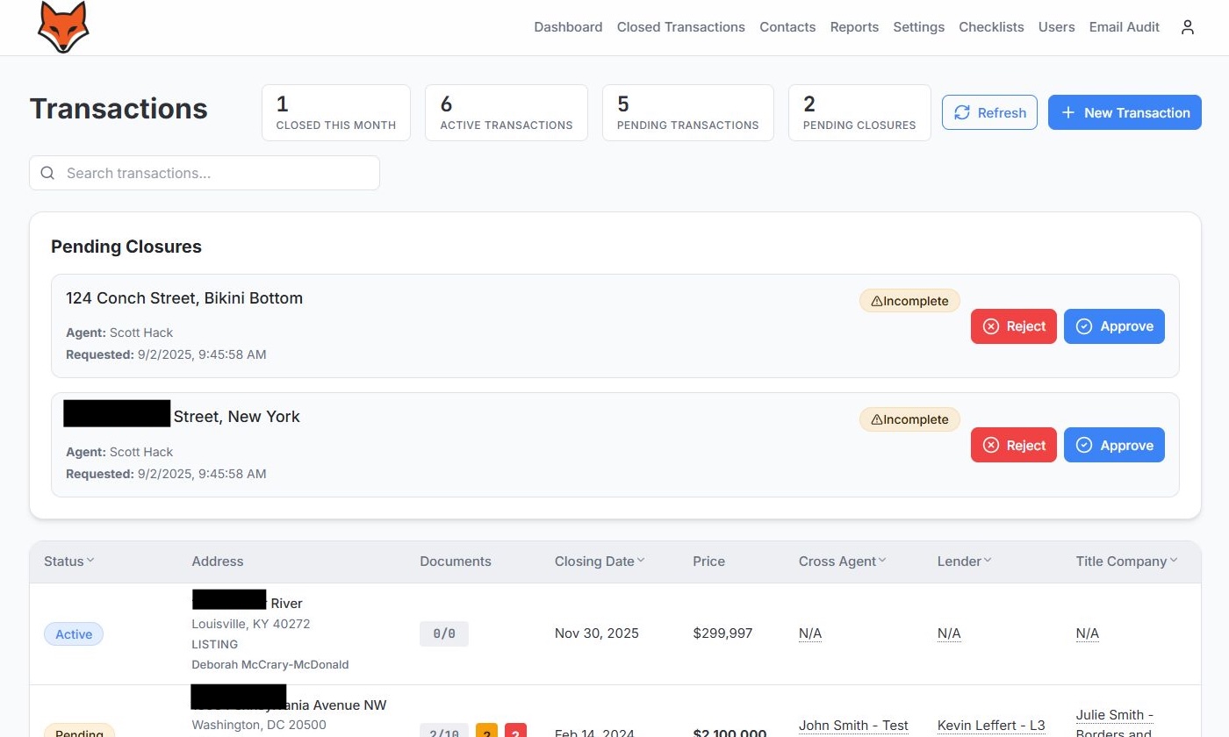Screen dimensions: 1229x737
Task: Navigate to the Checklists page
Action: pyautogui.click(x=991, y=27)
